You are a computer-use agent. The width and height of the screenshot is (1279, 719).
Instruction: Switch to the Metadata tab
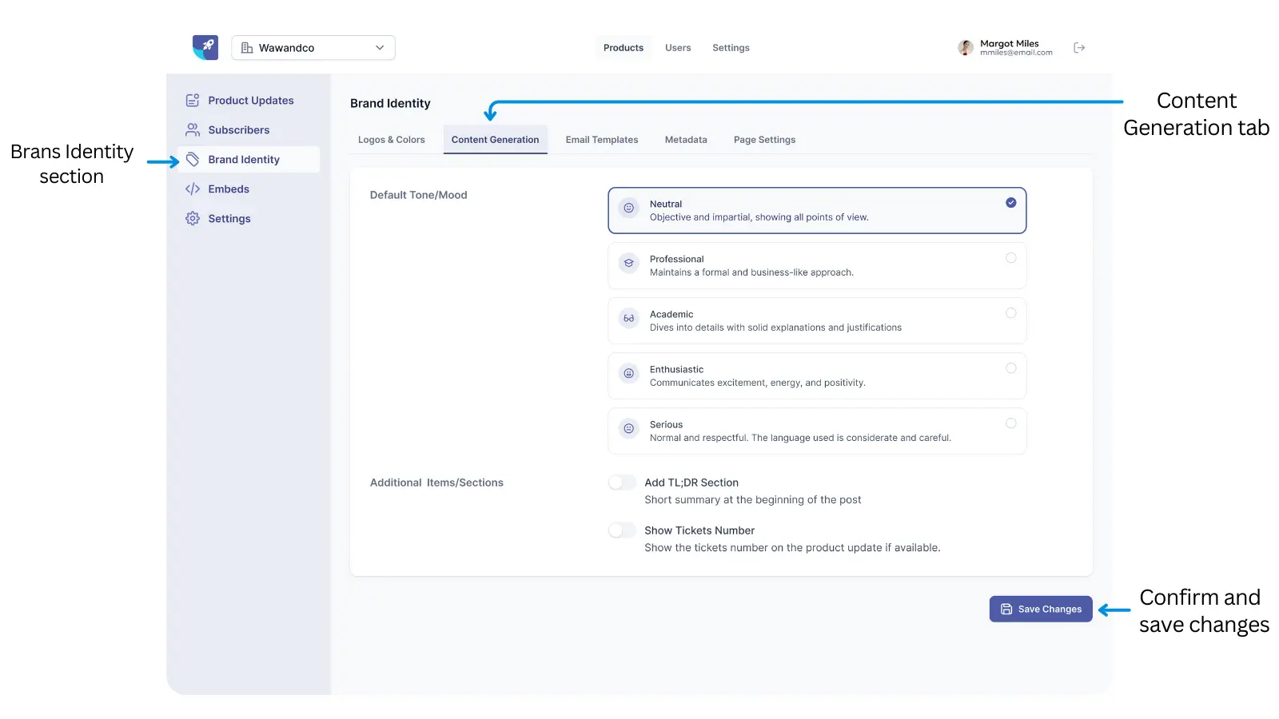click(685, 139)
